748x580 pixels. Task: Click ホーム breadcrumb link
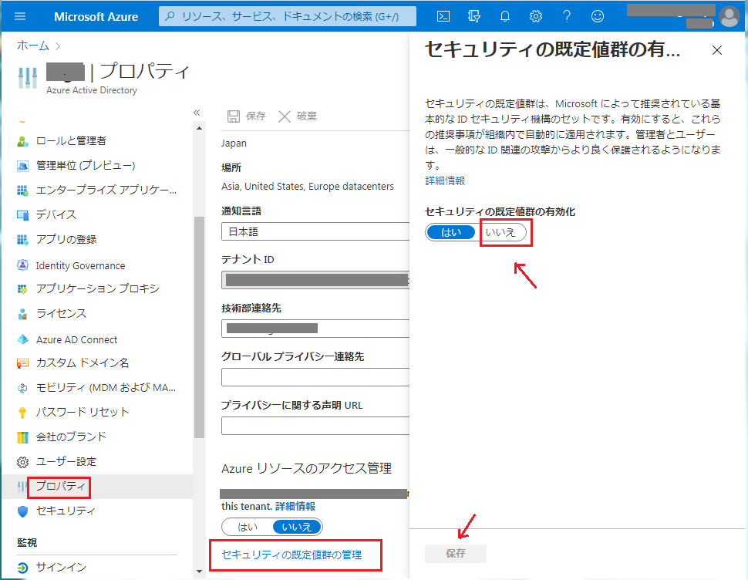click(x=33, y=46)
